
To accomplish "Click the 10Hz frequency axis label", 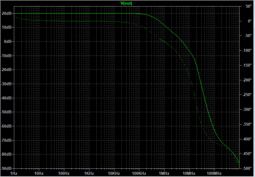I will [x=39, y=173].
